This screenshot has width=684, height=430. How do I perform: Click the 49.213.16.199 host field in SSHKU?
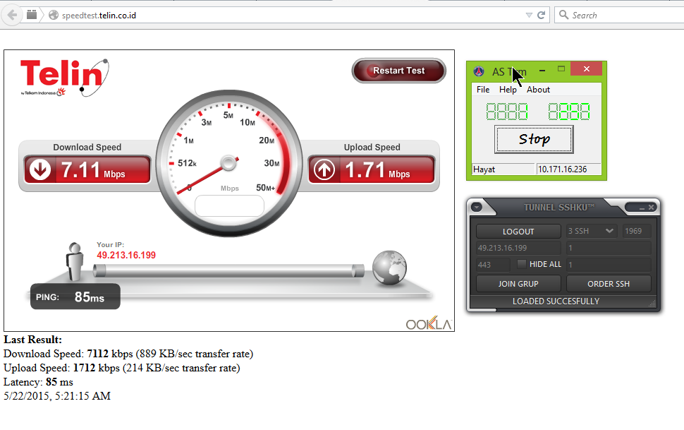[x=518, y=248]
